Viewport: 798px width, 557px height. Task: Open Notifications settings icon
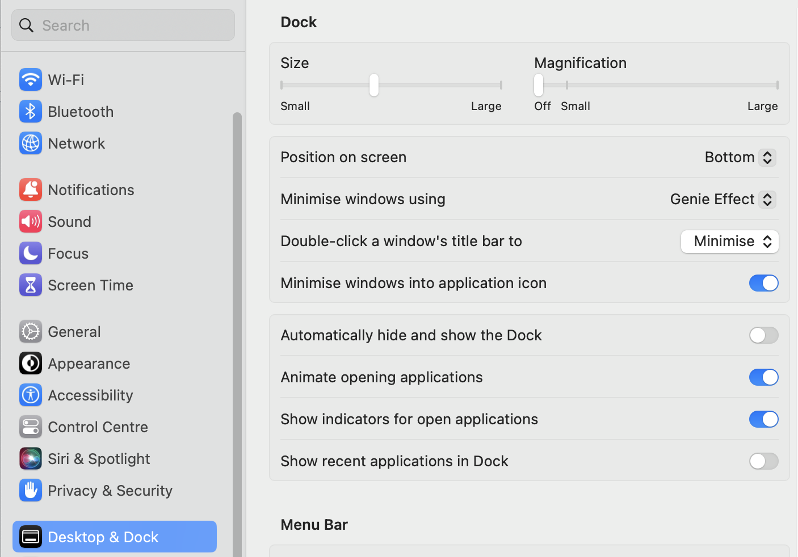31,189
